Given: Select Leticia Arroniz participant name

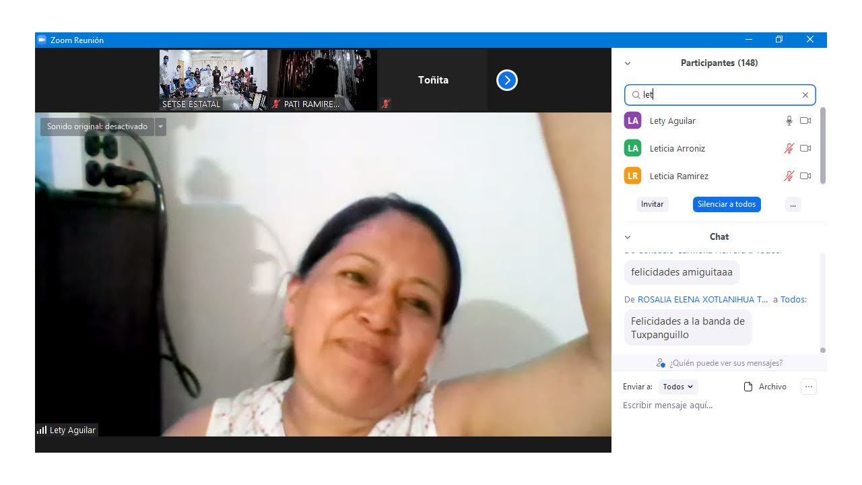Looking at the screenshot, I should [x=677, y=149].
